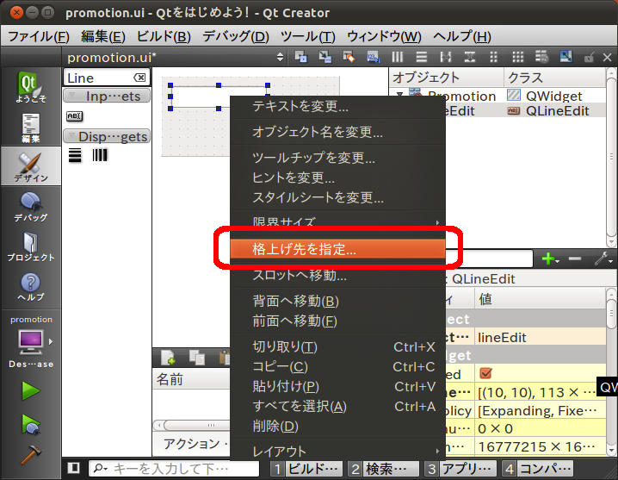This screenshot has width=618, height=480.
Task: Open the promotion.ui file selector dropdown
Action: [279, 57]
